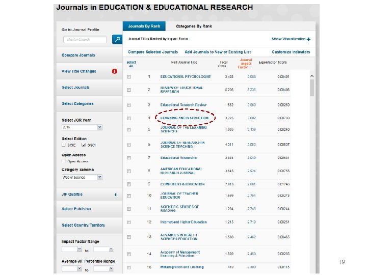Expand the Select Categories section
The image size is (367, 275).
tap(89, 103)
